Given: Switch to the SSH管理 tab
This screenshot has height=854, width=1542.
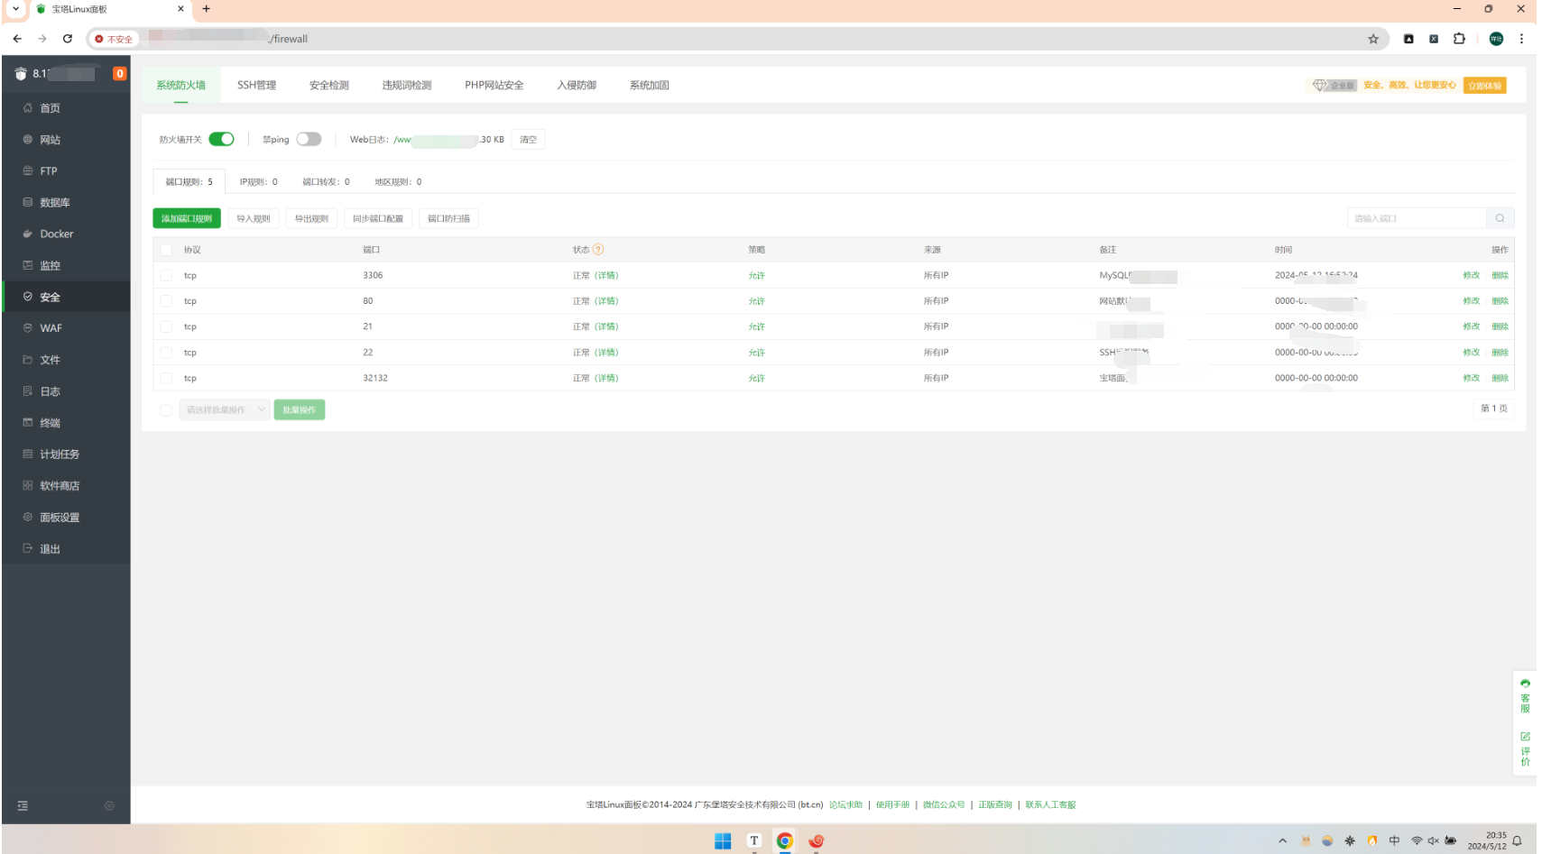Looking at the screenshot, I should 256,86.
